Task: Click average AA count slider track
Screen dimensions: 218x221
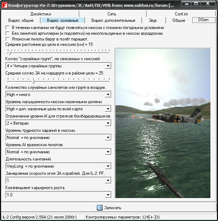Action: pos(58,81)
